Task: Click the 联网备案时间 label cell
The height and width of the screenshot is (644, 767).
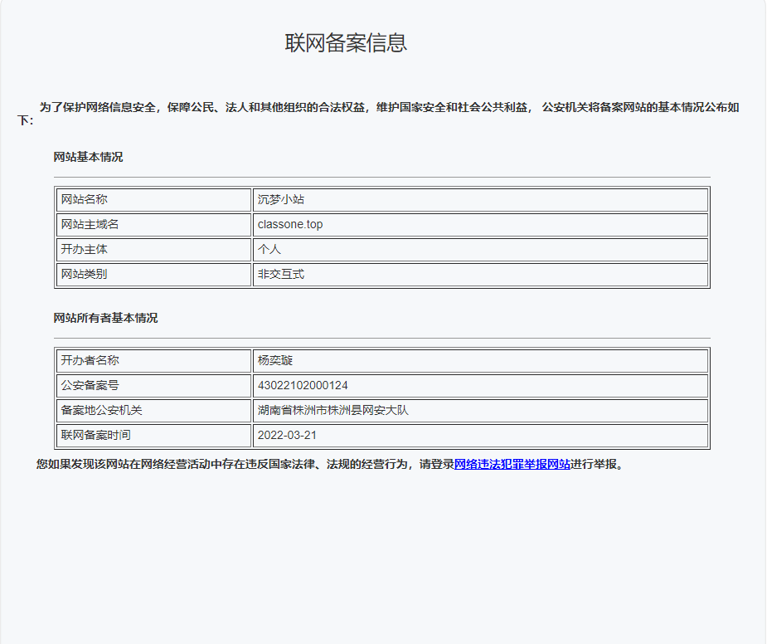Action: coord(154,436)
